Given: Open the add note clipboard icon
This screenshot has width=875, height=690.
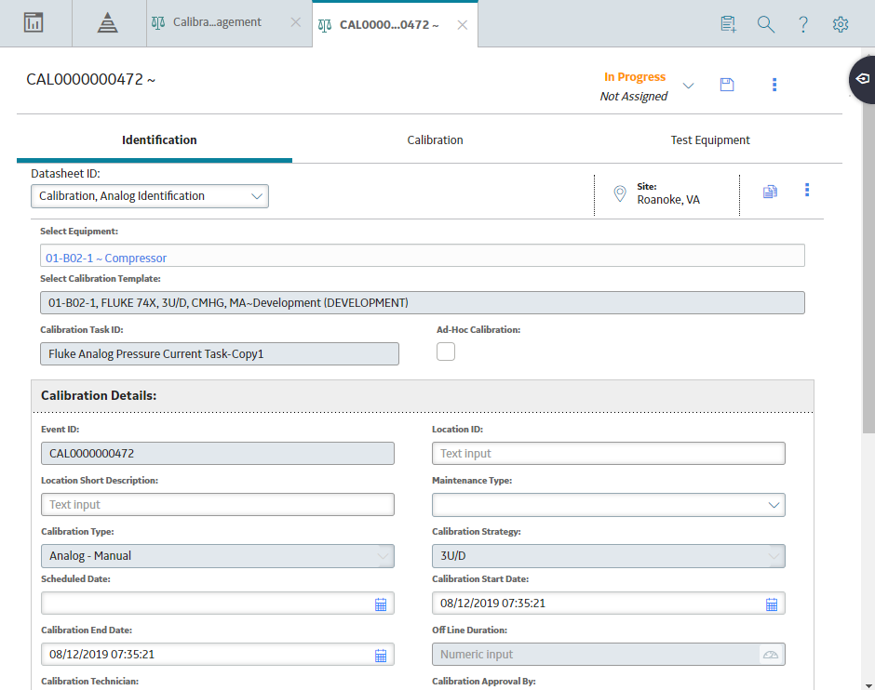Looking at the screenshot, I should click(x=728, y=24).
